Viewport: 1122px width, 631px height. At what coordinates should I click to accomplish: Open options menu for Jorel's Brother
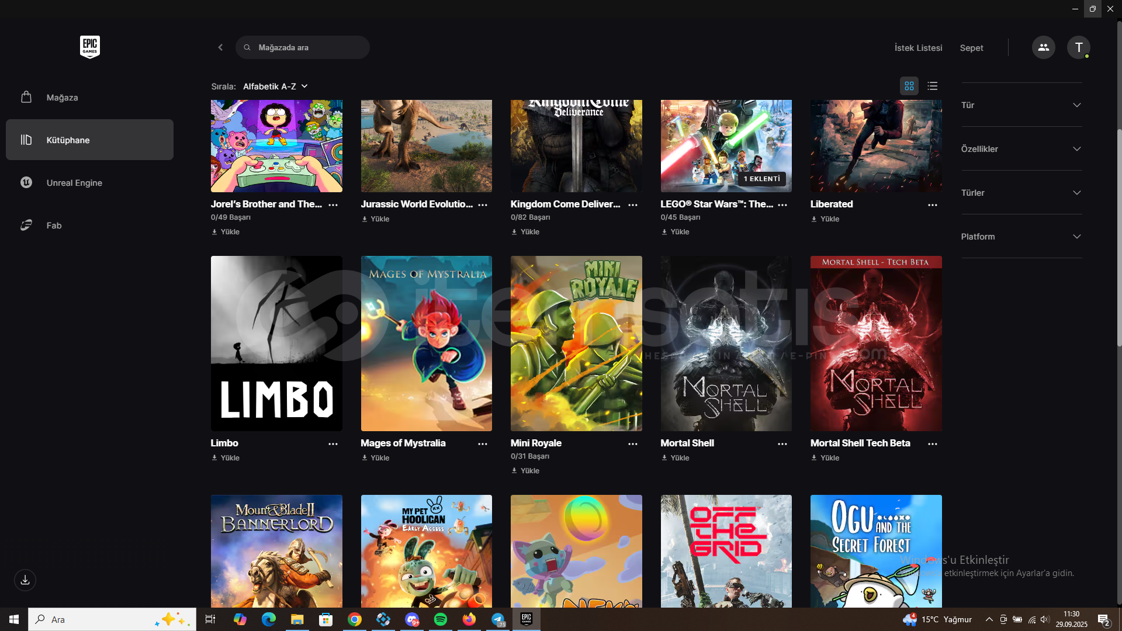click(333, 204)
